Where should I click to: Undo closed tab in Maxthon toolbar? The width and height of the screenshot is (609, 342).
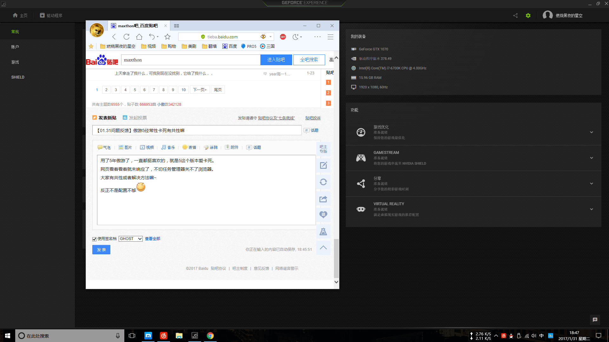click(152, 37)
